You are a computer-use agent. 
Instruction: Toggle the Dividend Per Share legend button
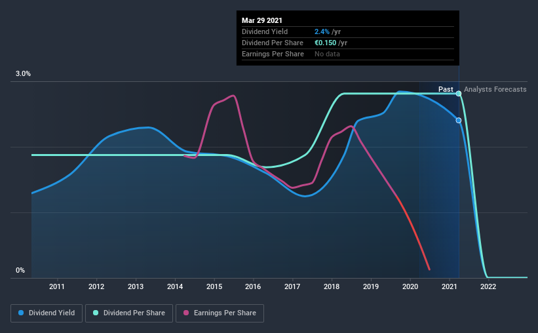coord(129,313)
